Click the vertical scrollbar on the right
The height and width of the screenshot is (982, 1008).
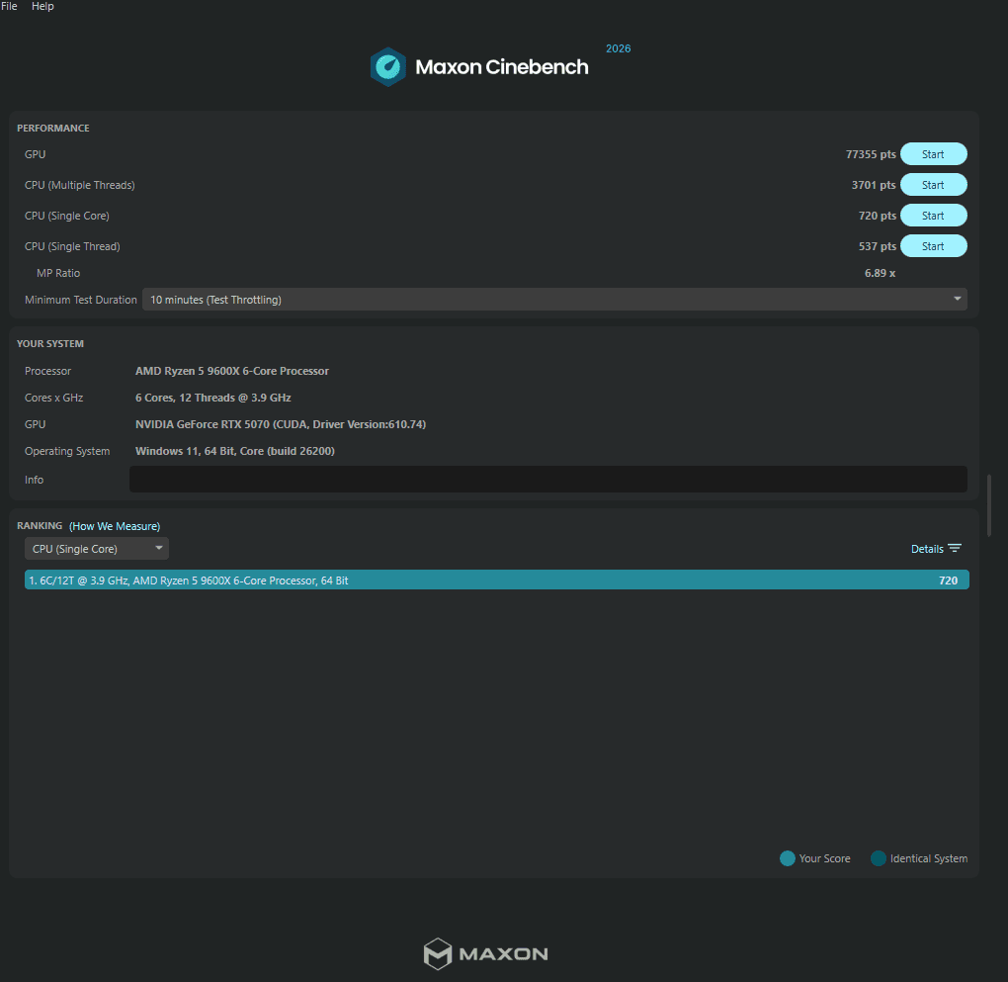[x=988, y=505]
